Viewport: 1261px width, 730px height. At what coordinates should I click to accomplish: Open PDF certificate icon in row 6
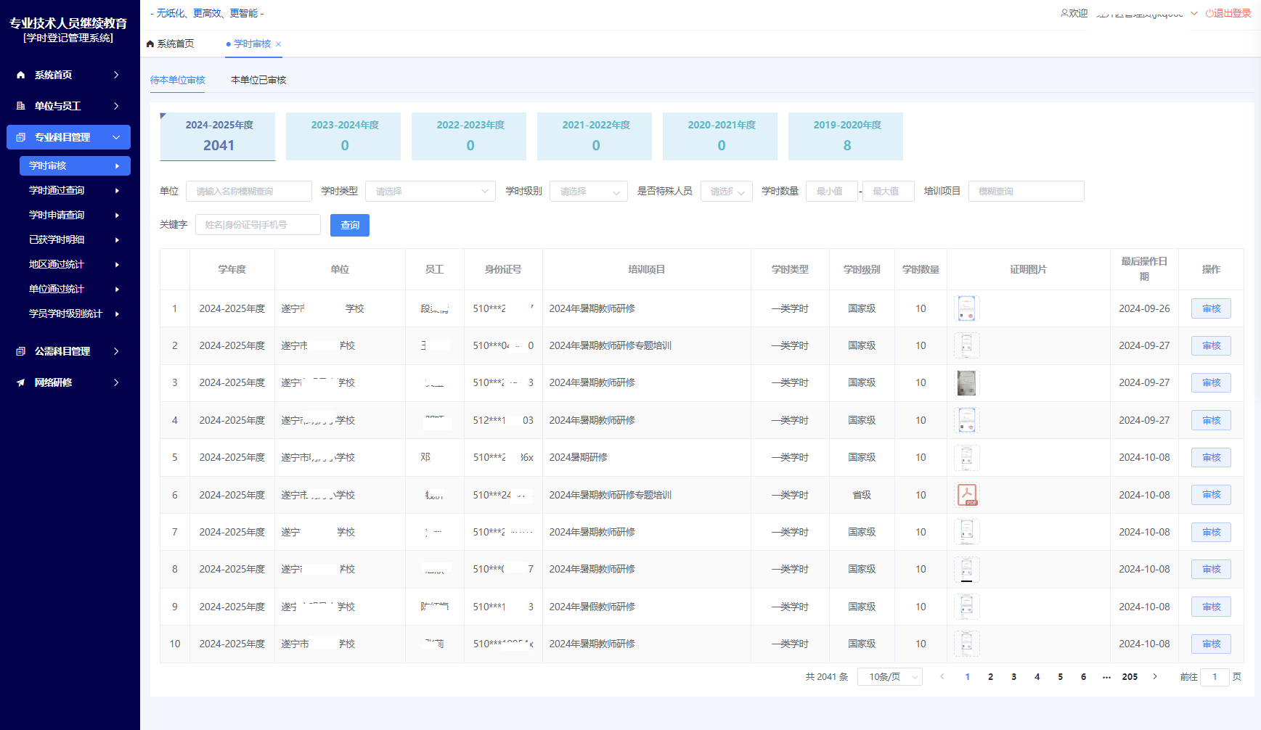point(967,495)
